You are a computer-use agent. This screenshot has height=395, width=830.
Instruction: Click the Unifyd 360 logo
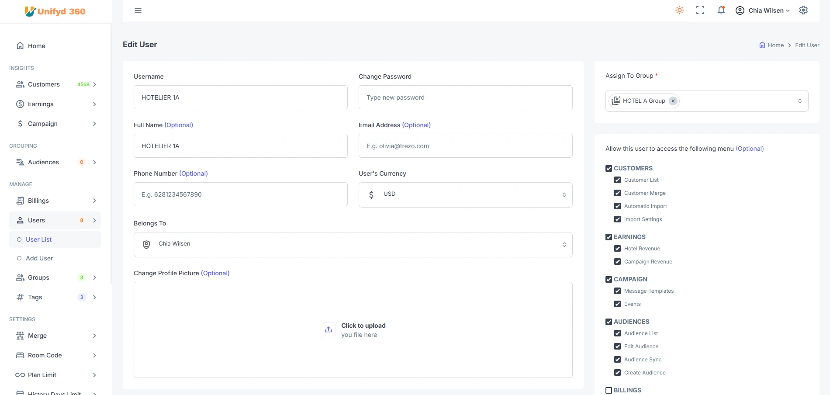(55, 11)
